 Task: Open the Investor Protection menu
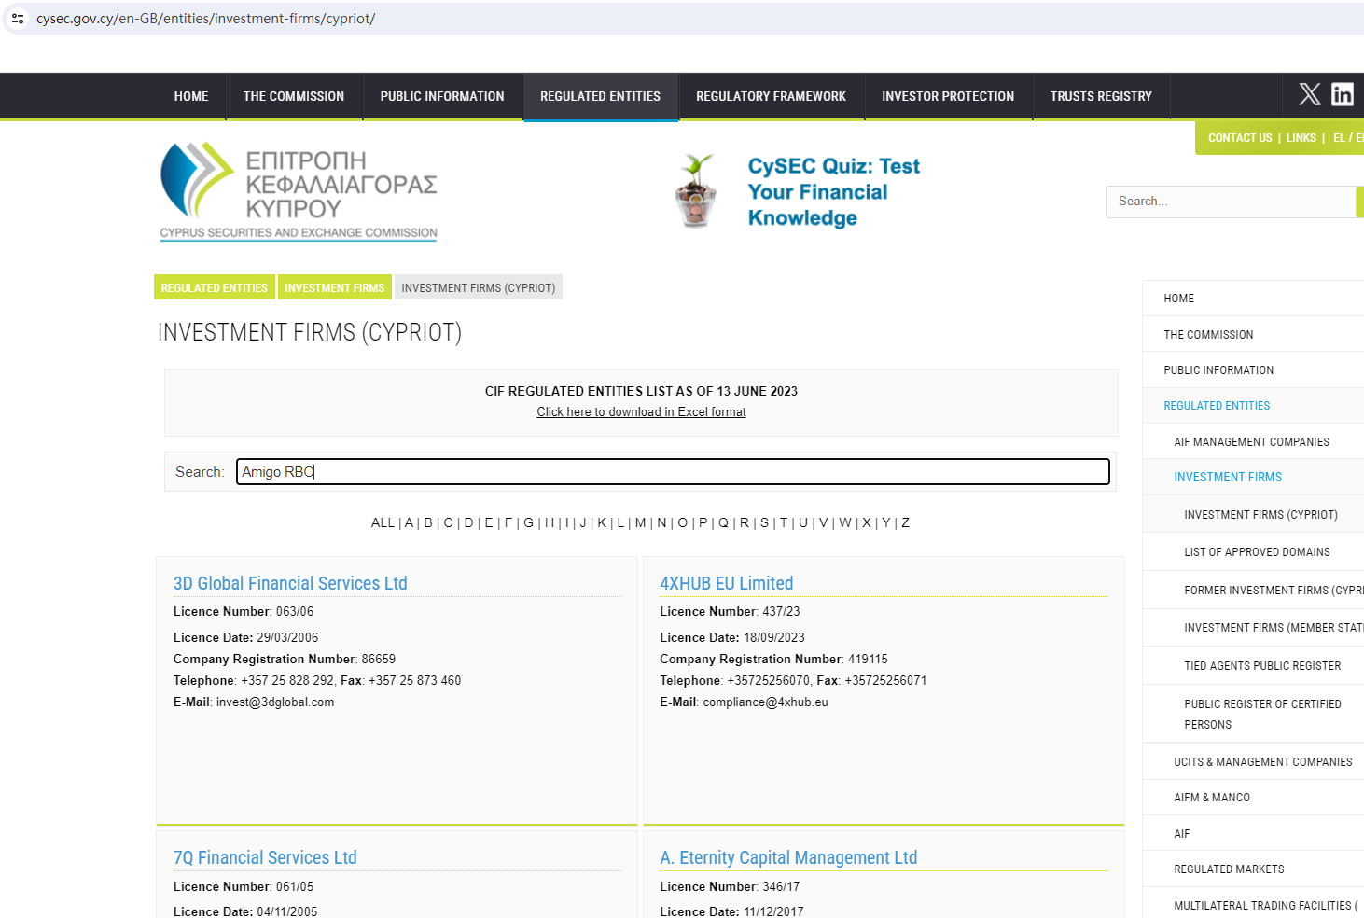[x=947, y=96]
